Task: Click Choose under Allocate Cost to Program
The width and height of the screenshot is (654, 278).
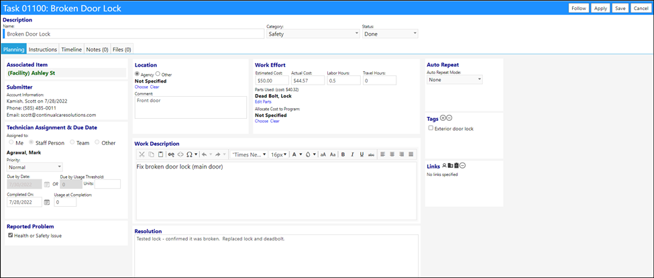Action: point(262,121)
